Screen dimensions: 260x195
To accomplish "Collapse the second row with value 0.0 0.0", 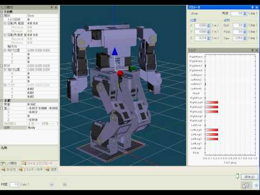I will (x=5, y=35).
